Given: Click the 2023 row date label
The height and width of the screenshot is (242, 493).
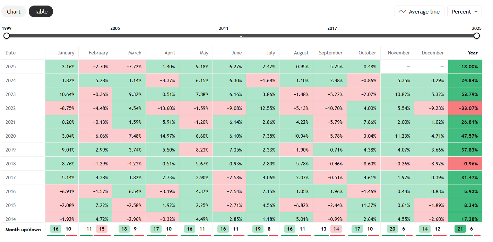Looking at the screenshot, I should 10,94.
